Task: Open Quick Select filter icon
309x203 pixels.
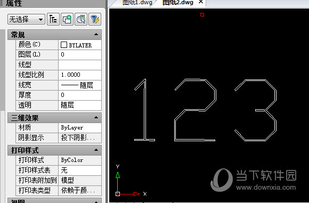Action: [x=95, y=19]
